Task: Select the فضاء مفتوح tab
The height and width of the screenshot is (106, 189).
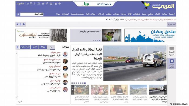Action: tap(25, 47)
